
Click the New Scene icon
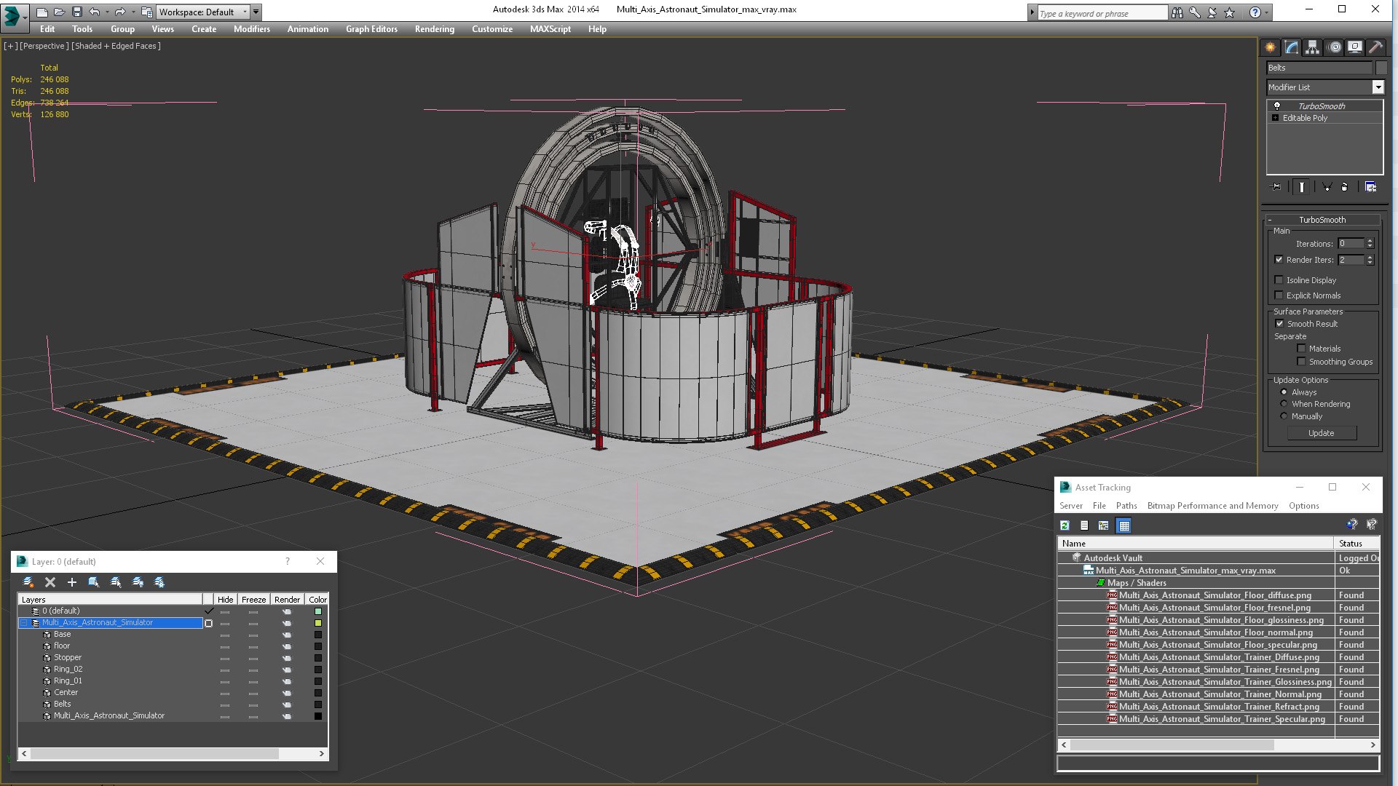42,12
